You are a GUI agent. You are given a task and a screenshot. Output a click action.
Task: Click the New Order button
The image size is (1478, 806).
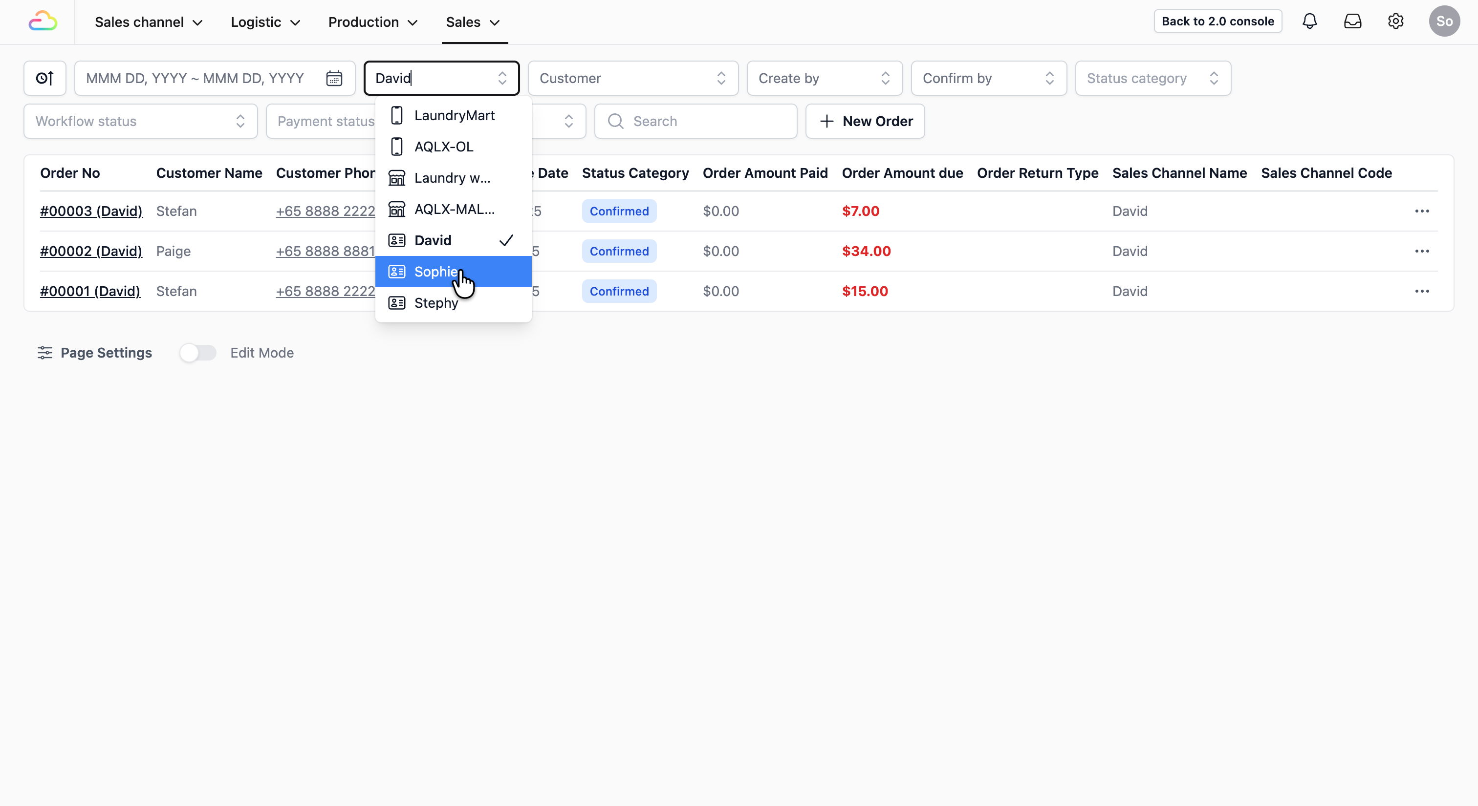(x=865, y=121)
